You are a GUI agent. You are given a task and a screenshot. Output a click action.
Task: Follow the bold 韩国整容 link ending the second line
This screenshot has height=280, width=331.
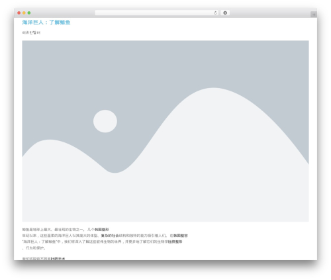[181, 236]
